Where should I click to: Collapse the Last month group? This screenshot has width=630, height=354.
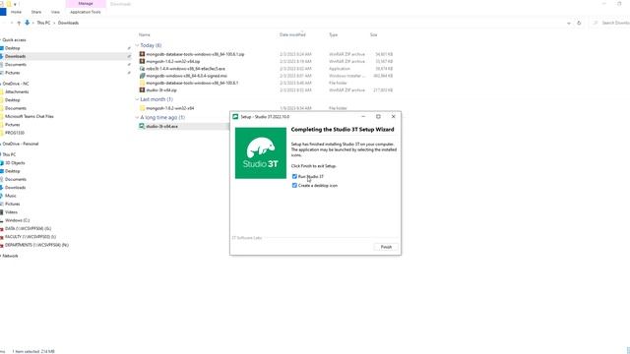point(137,99)
